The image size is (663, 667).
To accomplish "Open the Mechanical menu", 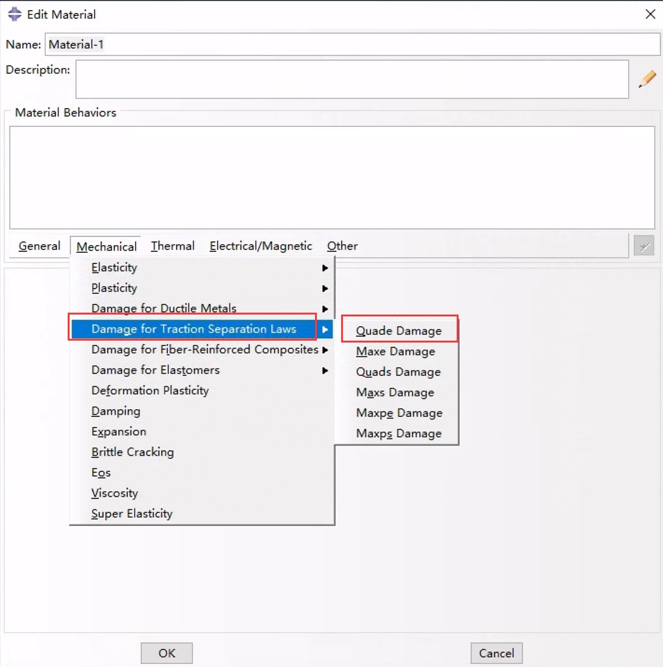I will point(106,246).
